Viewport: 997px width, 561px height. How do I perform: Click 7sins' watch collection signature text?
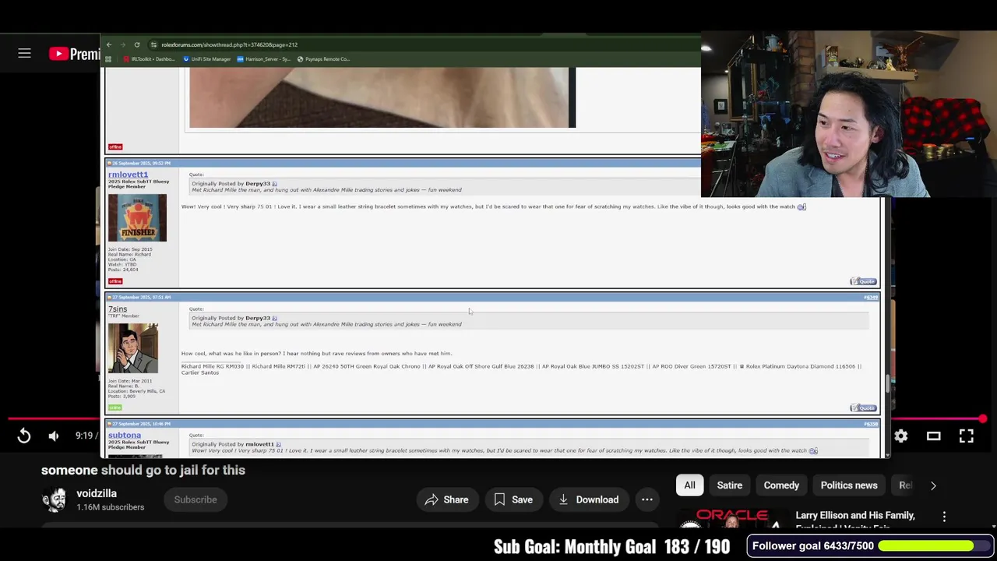point(521,369)
